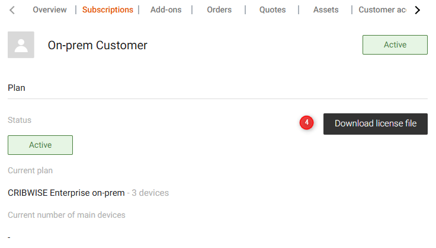Go to the Orders tab

219,10
